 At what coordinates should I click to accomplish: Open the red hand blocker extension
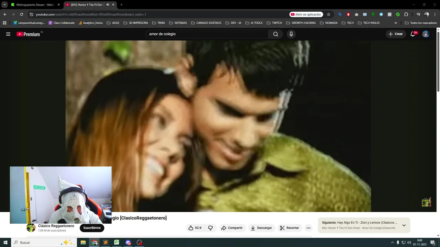click(x=348, y=14)
